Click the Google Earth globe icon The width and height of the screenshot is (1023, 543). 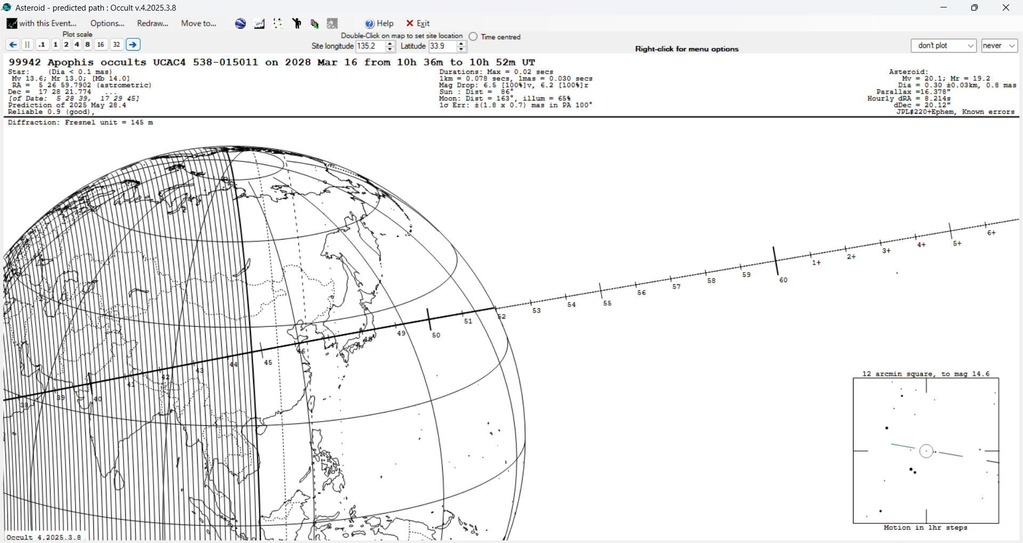240,23
